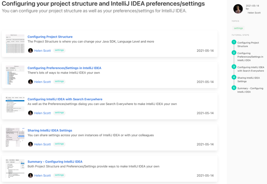Screen dimensions: 267x184
Task: Click the Summary card thumbnail image
Action: click(x=15, y=168)
